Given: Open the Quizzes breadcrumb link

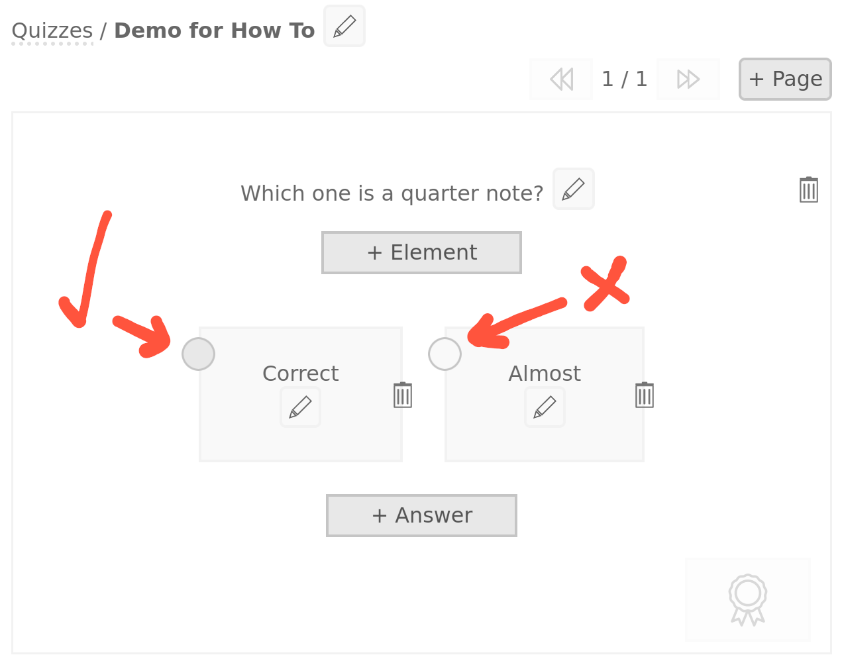Looking at the screenshot, I should coord(52,31).
